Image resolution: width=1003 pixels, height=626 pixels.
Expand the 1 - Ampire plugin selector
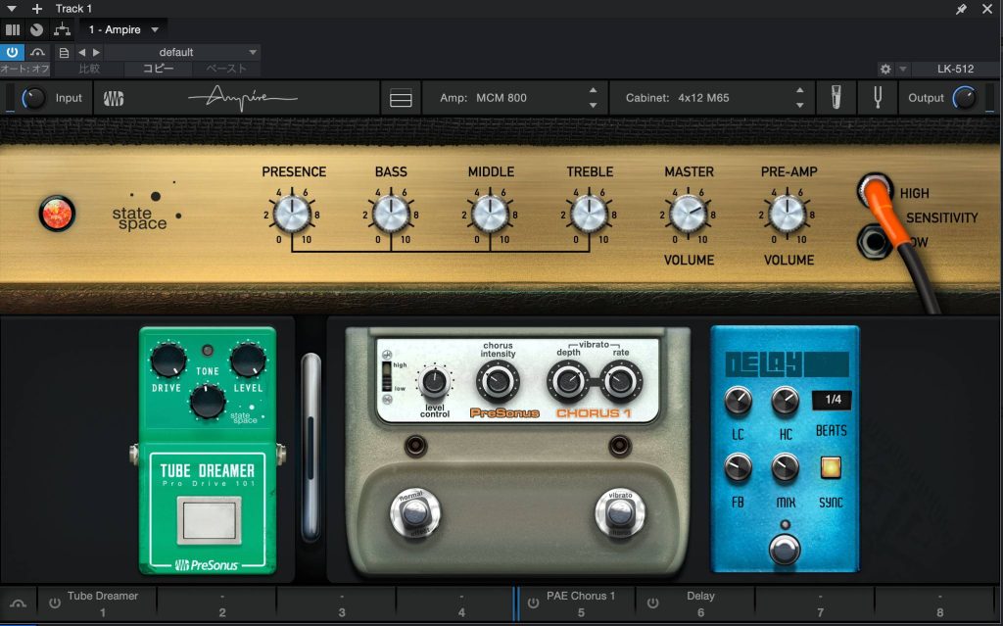click(x=123, y=29)
